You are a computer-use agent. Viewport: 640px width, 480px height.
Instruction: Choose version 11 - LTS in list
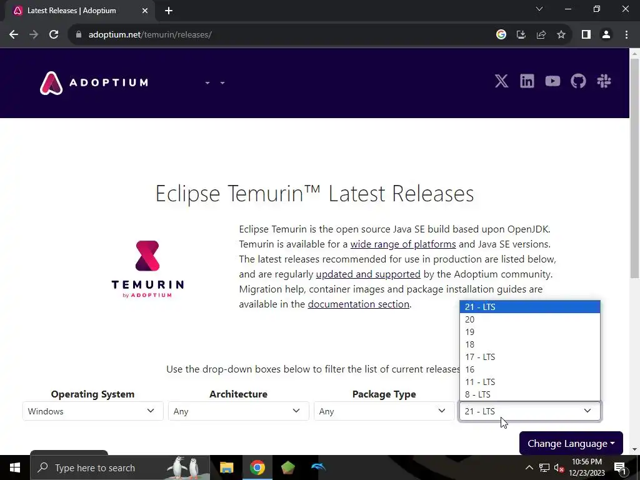tap(530, 382)
